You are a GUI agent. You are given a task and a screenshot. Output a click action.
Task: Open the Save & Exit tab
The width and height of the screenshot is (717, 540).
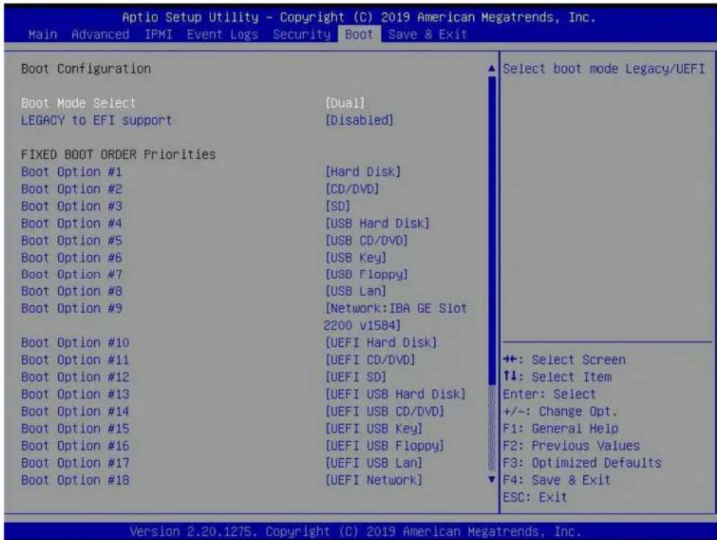tap(428, 34)
